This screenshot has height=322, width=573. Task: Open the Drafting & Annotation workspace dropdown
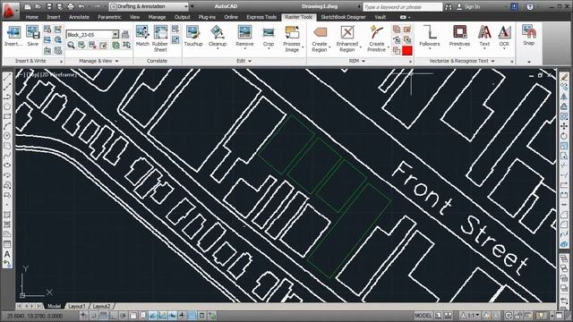pos(149,6)
